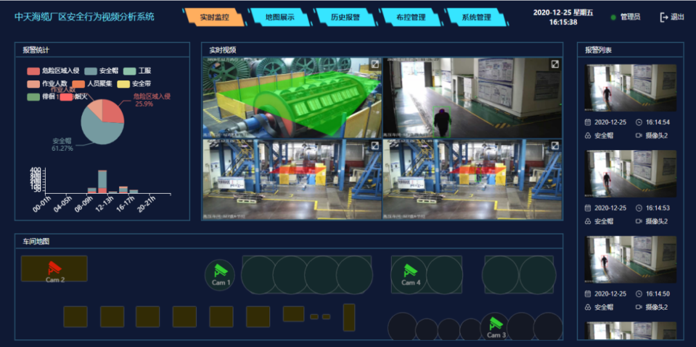Toggle 烟火 series in chart legend
This screenshot has height=347, width=696.
tap(73, 97)
